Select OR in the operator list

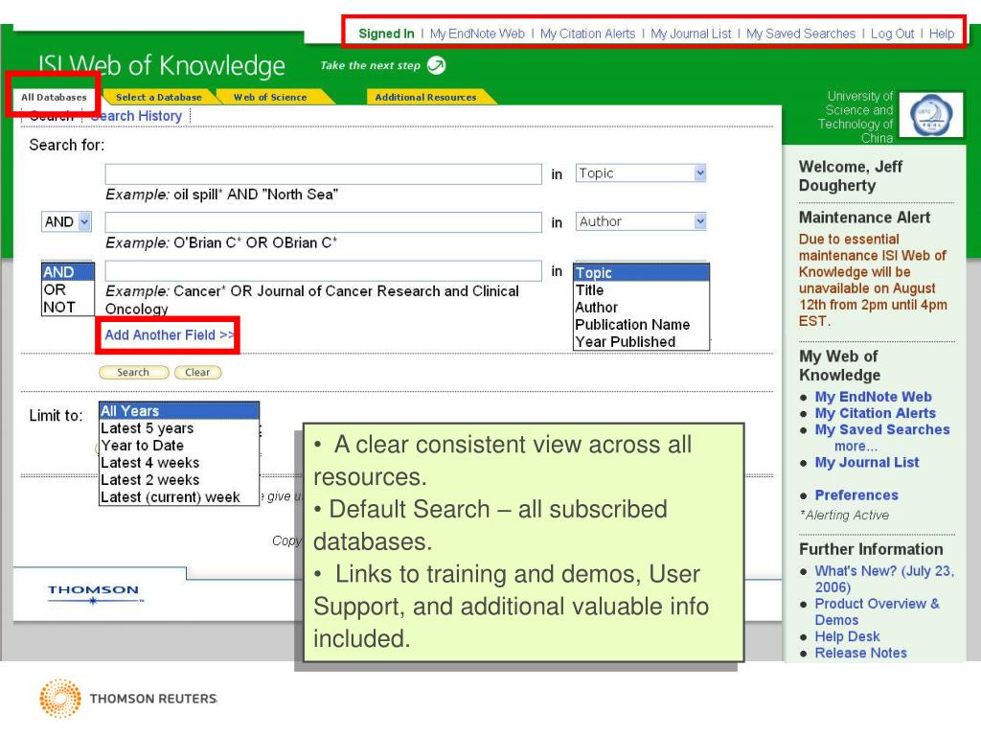point(68,289)
